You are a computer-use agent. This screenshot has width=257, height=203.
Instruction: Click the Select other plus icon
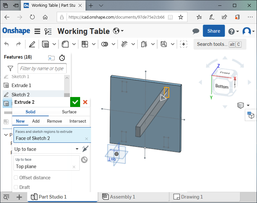184,44
